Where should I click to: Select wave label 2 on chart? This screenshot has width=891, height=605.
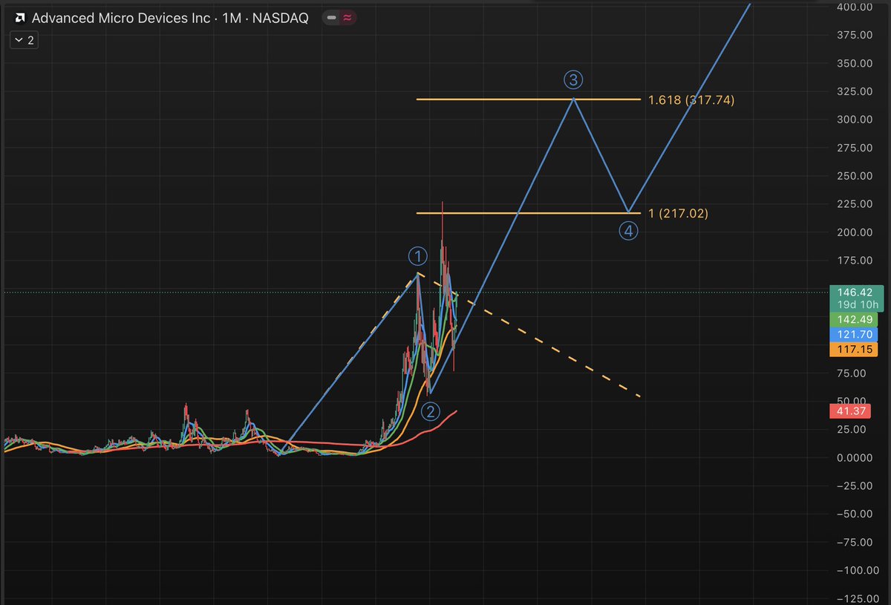pos(431,411)
